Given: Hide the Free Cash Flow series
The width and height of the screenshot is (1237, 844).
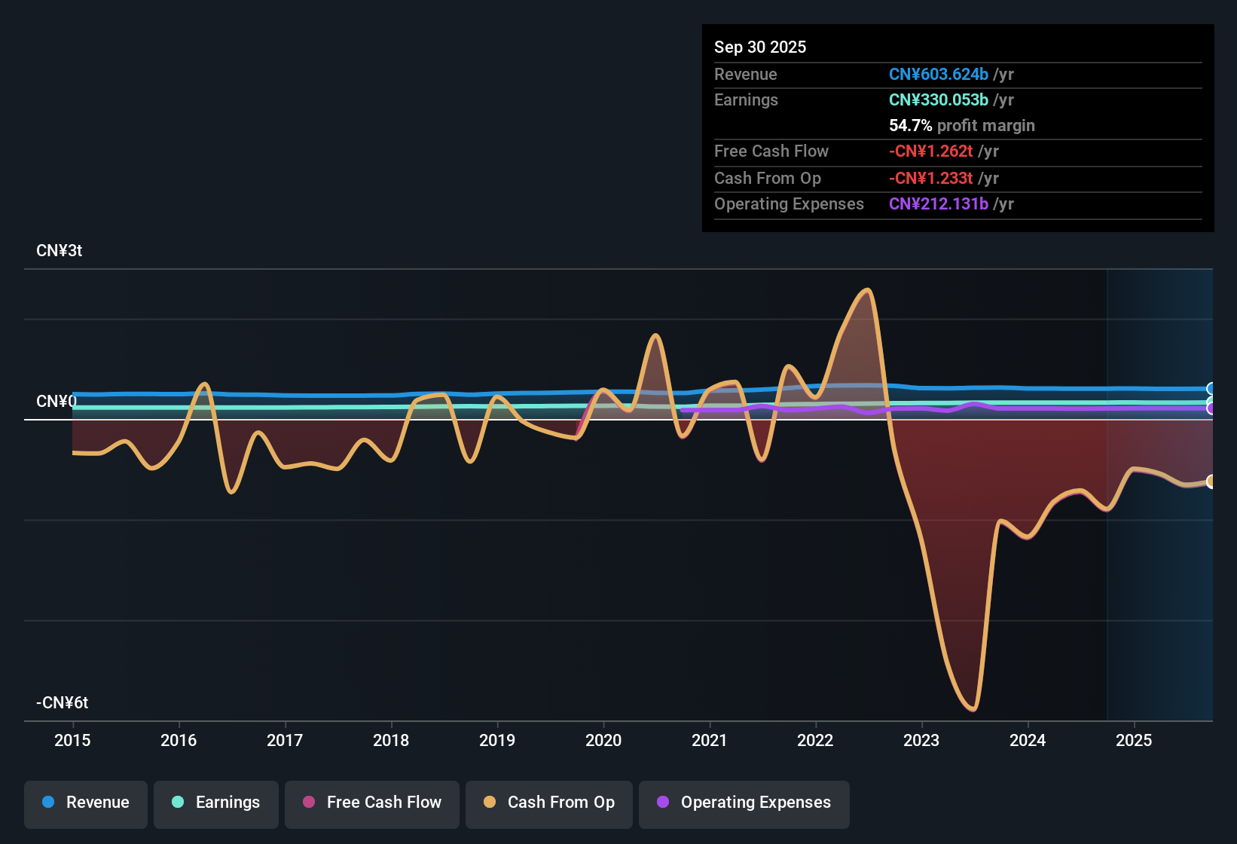Looking at the screenshot, I should click(x=371, y=803).
